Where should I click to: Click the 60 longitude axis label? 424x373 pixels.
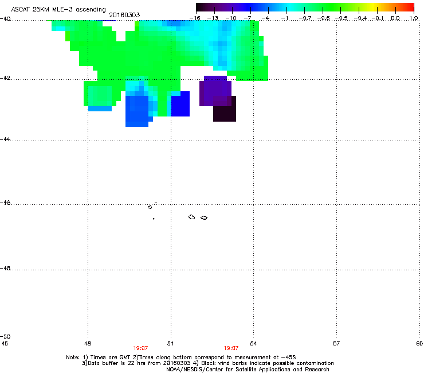[419, 344]
